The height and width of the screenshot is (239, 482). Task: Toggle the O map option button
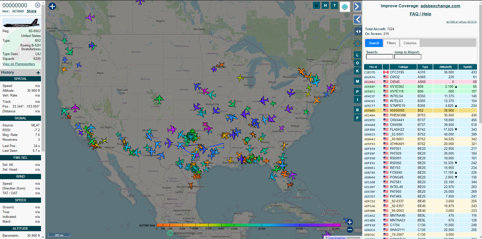(357, 63)
